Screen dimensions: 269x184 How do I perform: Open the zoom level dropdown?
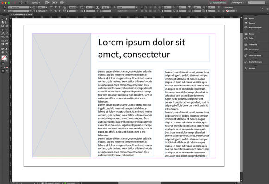pos(36,3)
